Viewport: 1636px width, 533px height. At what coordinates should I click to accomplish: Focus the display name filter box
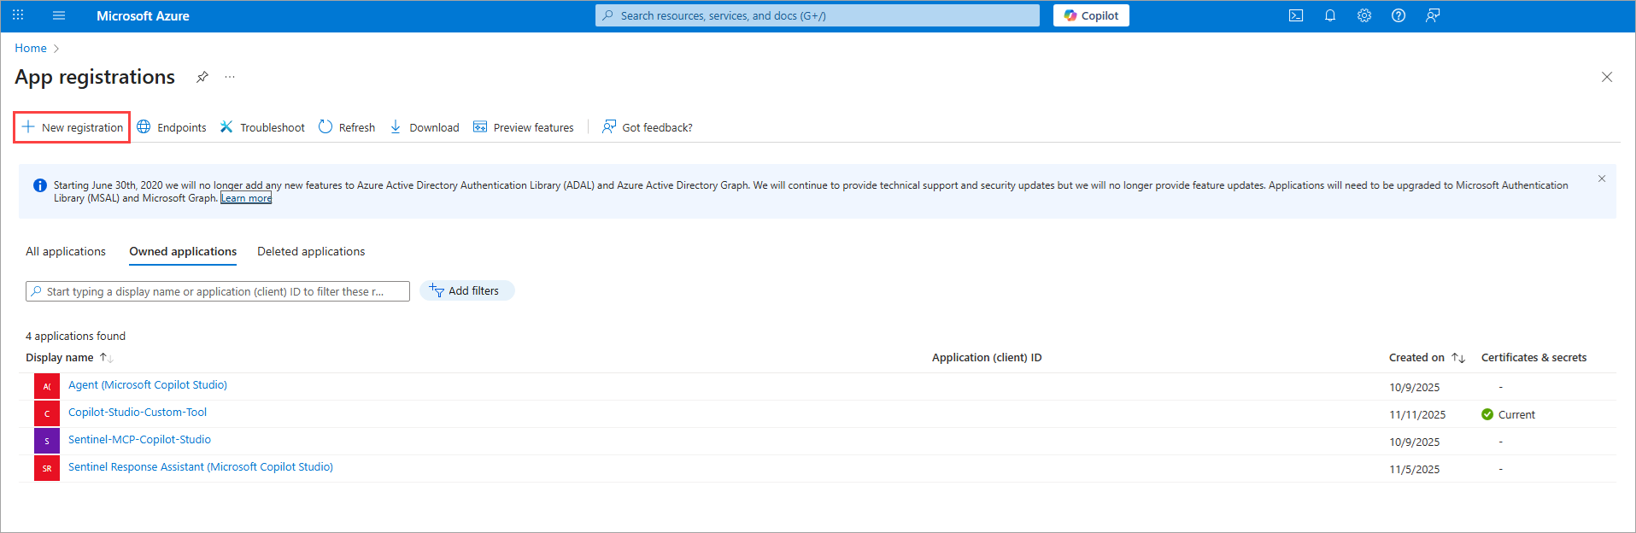pos(218,291)
